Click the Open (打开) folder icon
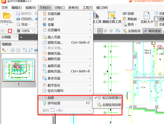Screen dimensions: 164x124 [x=7, y=15]
